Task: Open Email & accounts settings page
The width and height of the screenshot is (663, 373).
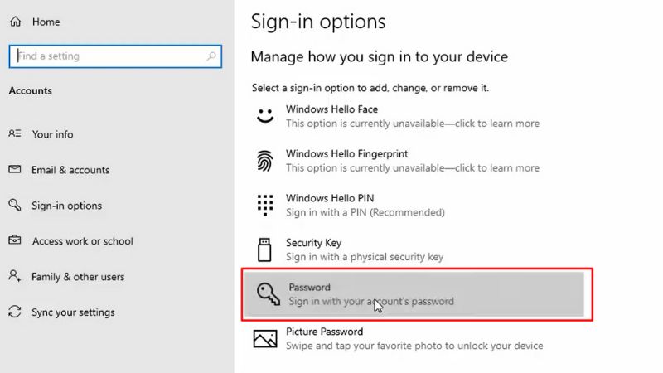Action: tap(70, 170)
